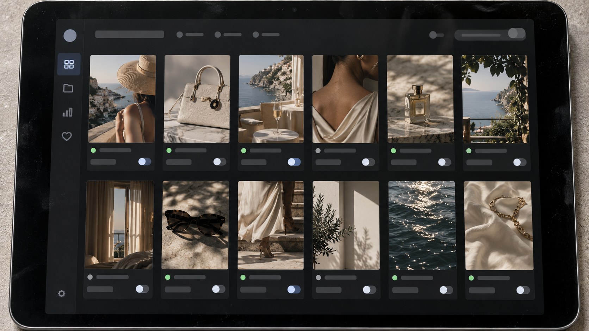Click the round profile avatar in sidebar
Image resolution: width=589 pixels, height=331 pixels.
70,36
